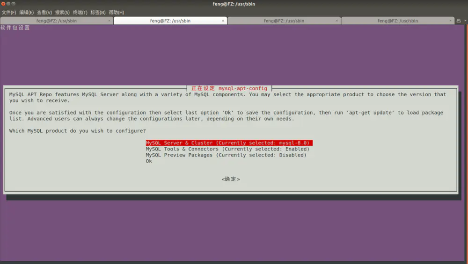Switch to the first terminal tab
Screen dimensions: 468x264
coord(56,21)
